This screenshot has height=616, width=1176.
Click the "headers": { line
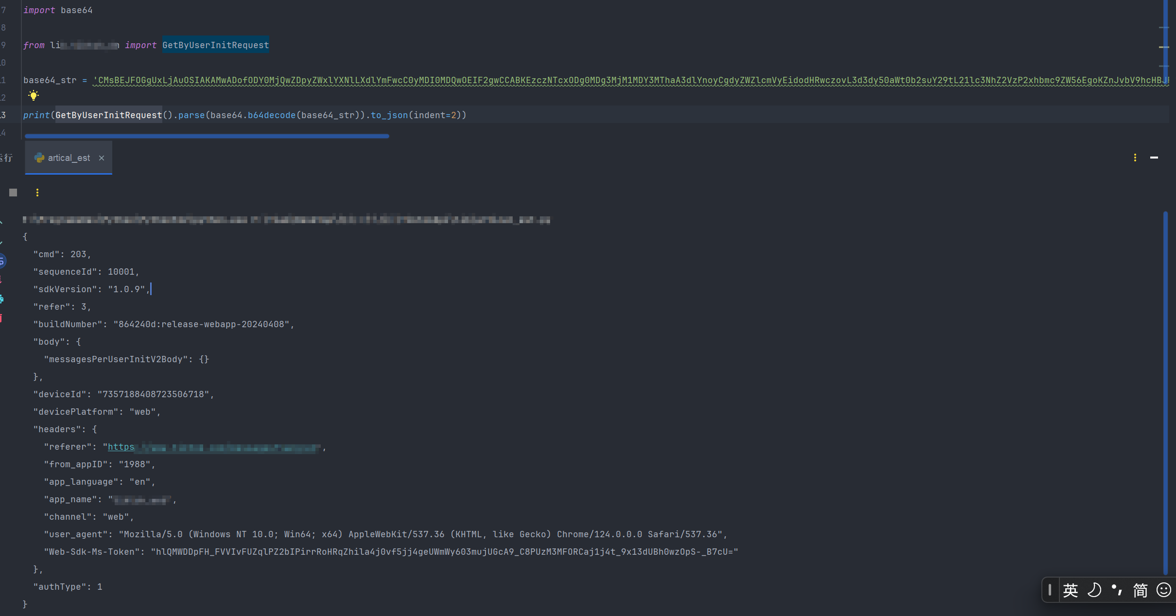65,429
